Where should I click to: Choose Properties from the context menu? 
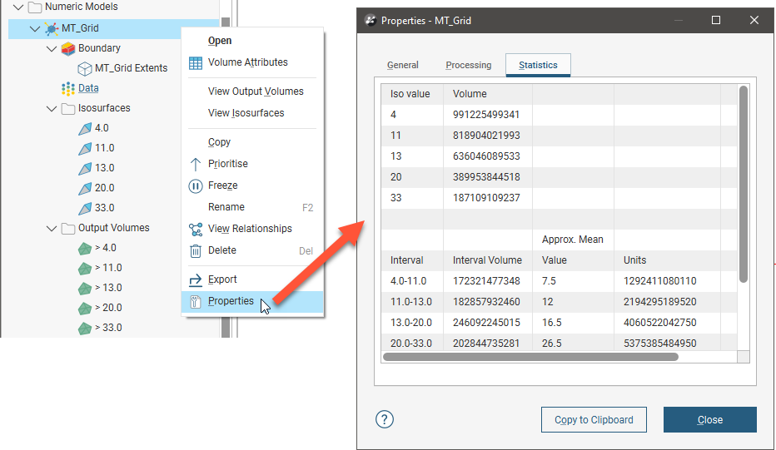231,301
